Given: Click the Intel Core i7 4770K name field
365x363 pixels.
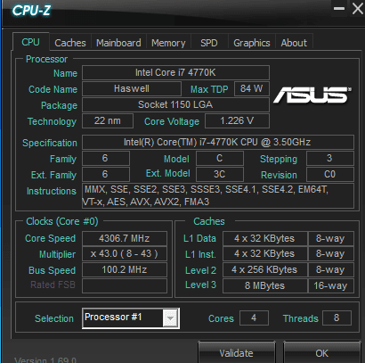Looking at the screenshot, I should pos(175,72).
